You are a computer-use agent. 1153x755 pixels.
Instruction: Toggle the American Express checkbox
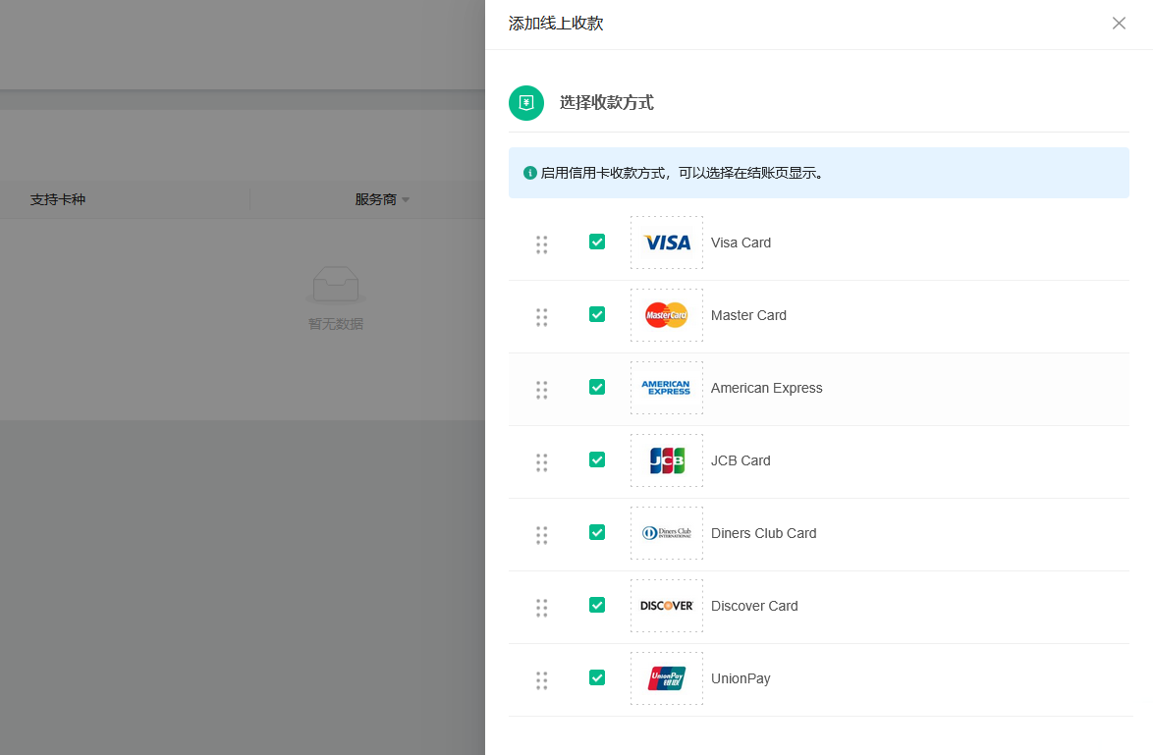597,387
